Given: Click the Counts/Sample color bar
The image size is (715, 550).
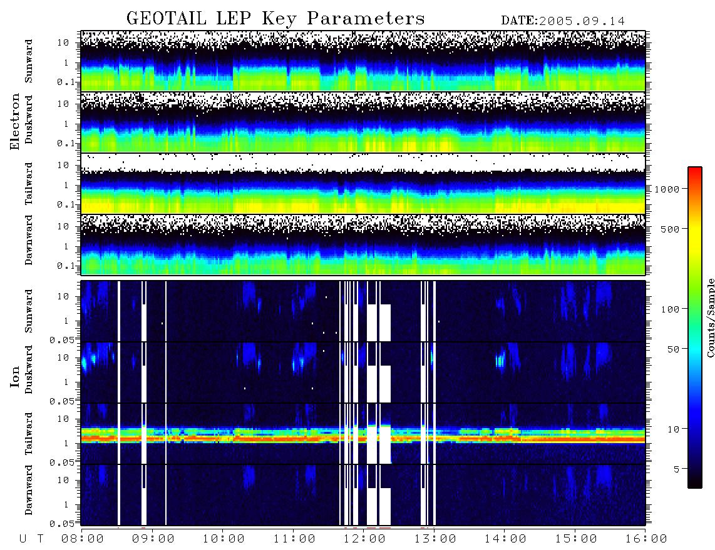Looking at the screenshot, I should (x=695, y=327).
